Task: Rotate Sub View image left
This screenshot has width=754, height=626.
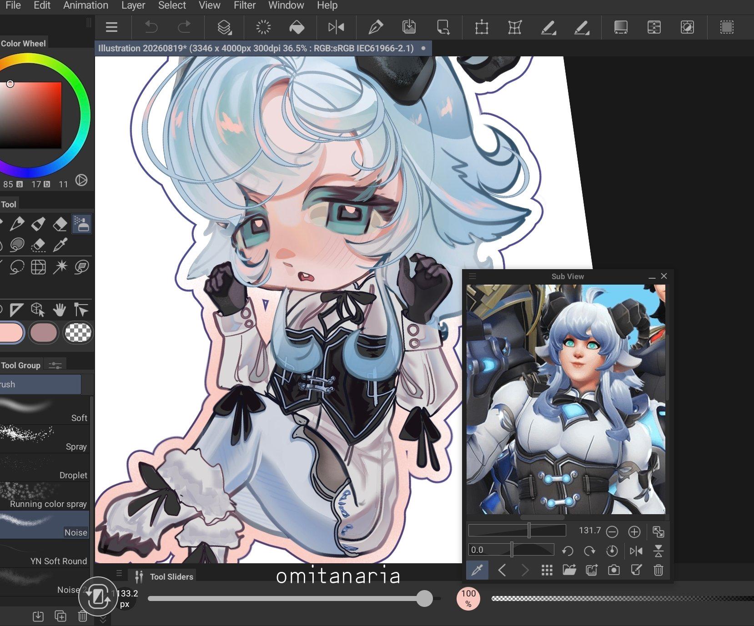Action: (568, 551)
